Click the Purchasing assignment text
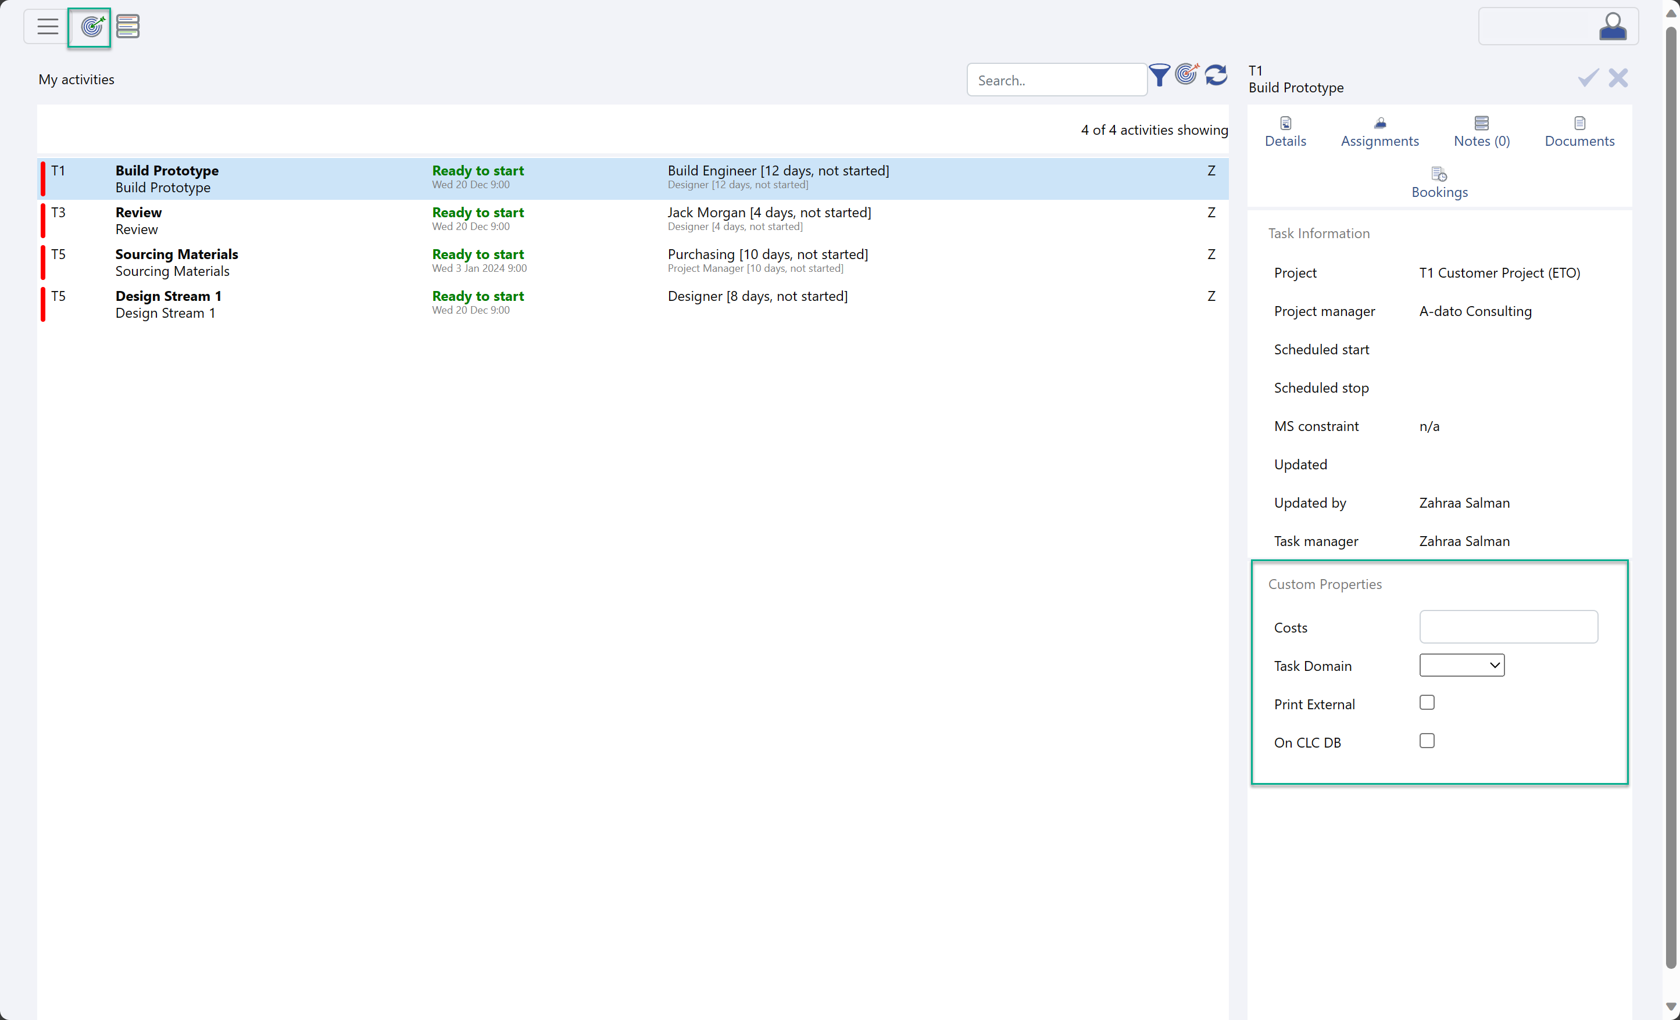1680x1020 pixels. 768,254
